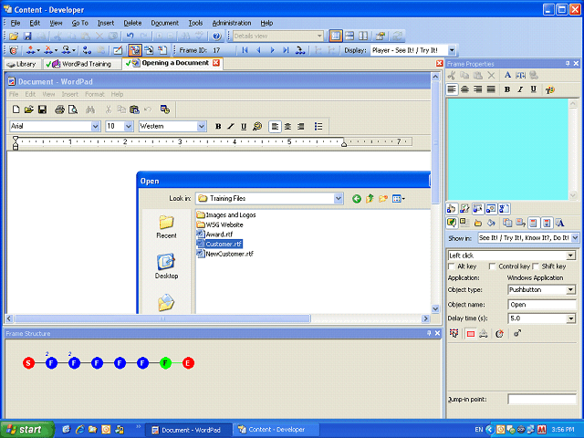Switch to the Library tab
Image resolution: width=584 pixels, height=438 pixels.
coord(22,64)
